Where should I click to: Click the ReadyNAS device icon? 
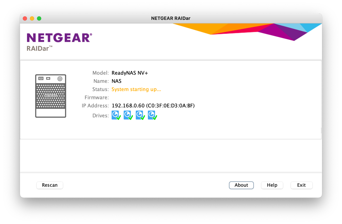(x=51, y=96)
